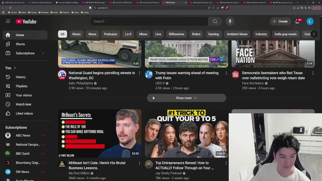Click the YouTube logo
The width and height of the screenshot is (322, 181).
pos(26,22)
